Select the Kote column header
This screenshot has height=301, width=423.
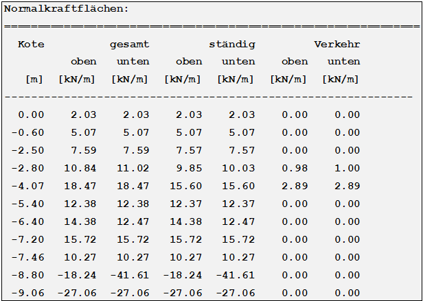pyautogui.click(x=31, y=44)
